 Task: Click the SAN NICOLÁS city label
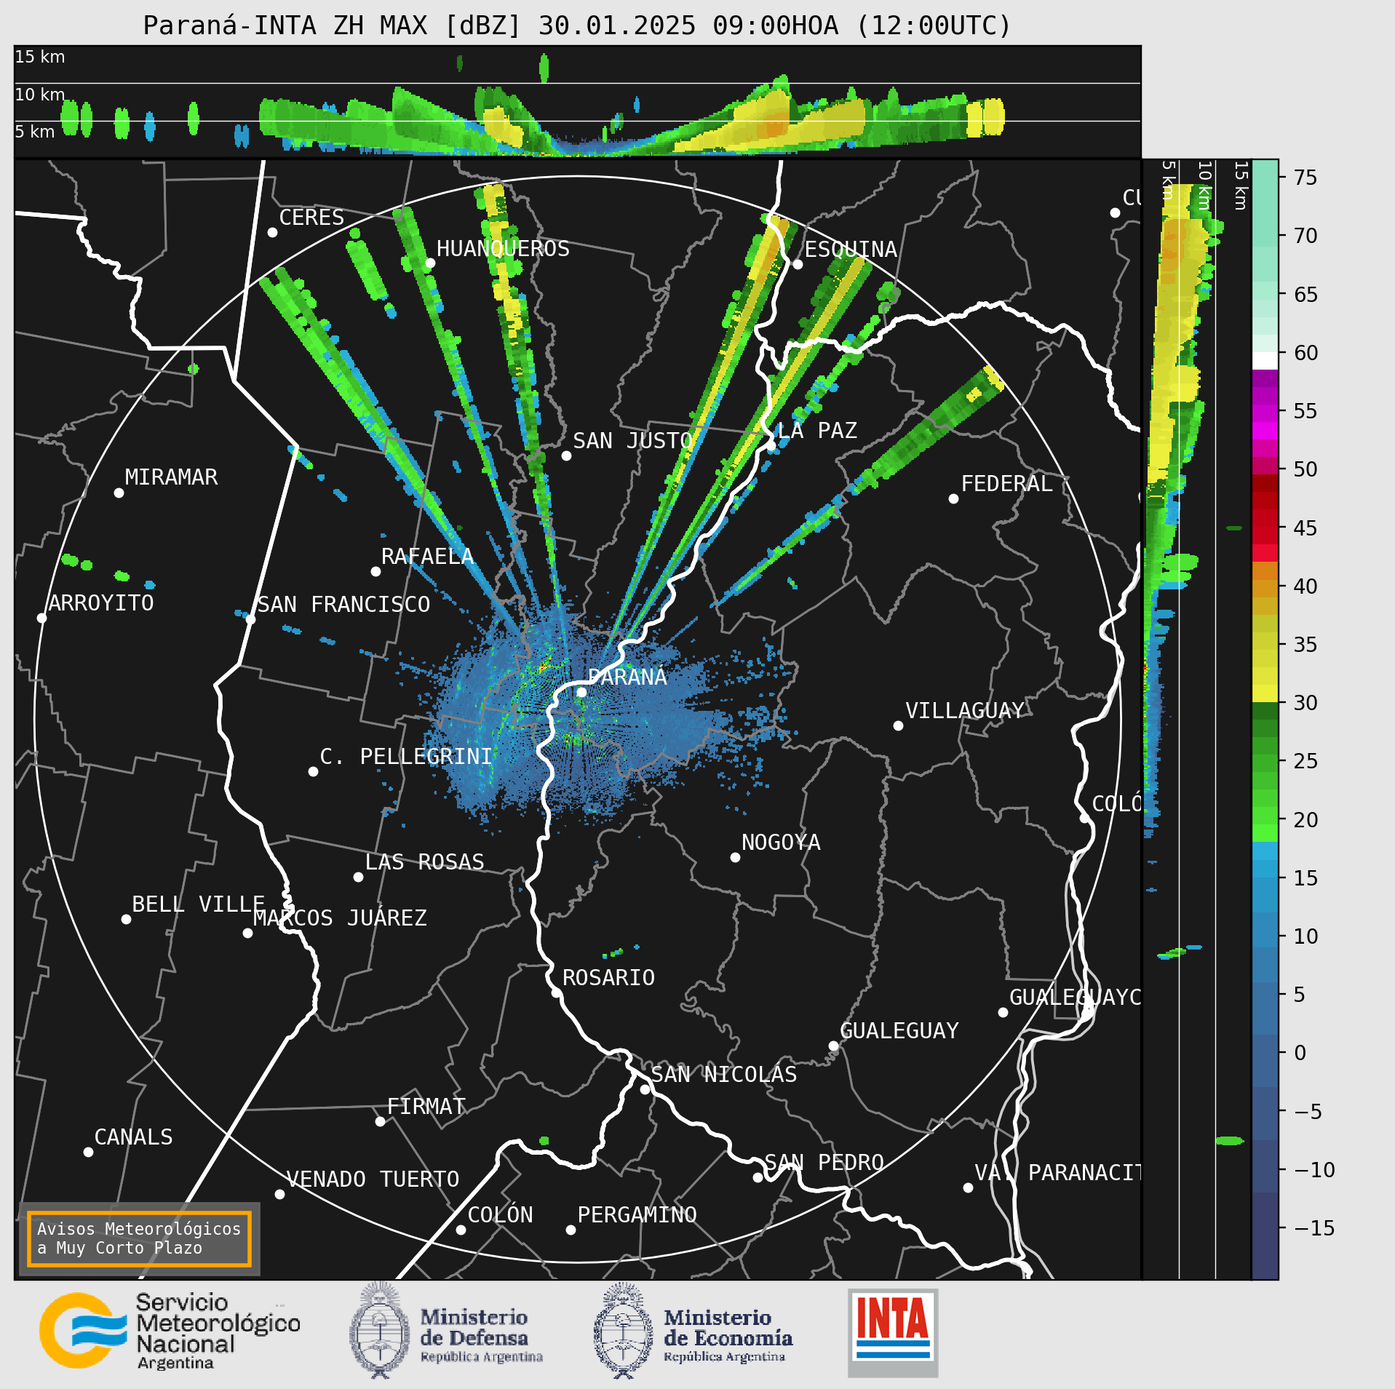click(724, 1075)
